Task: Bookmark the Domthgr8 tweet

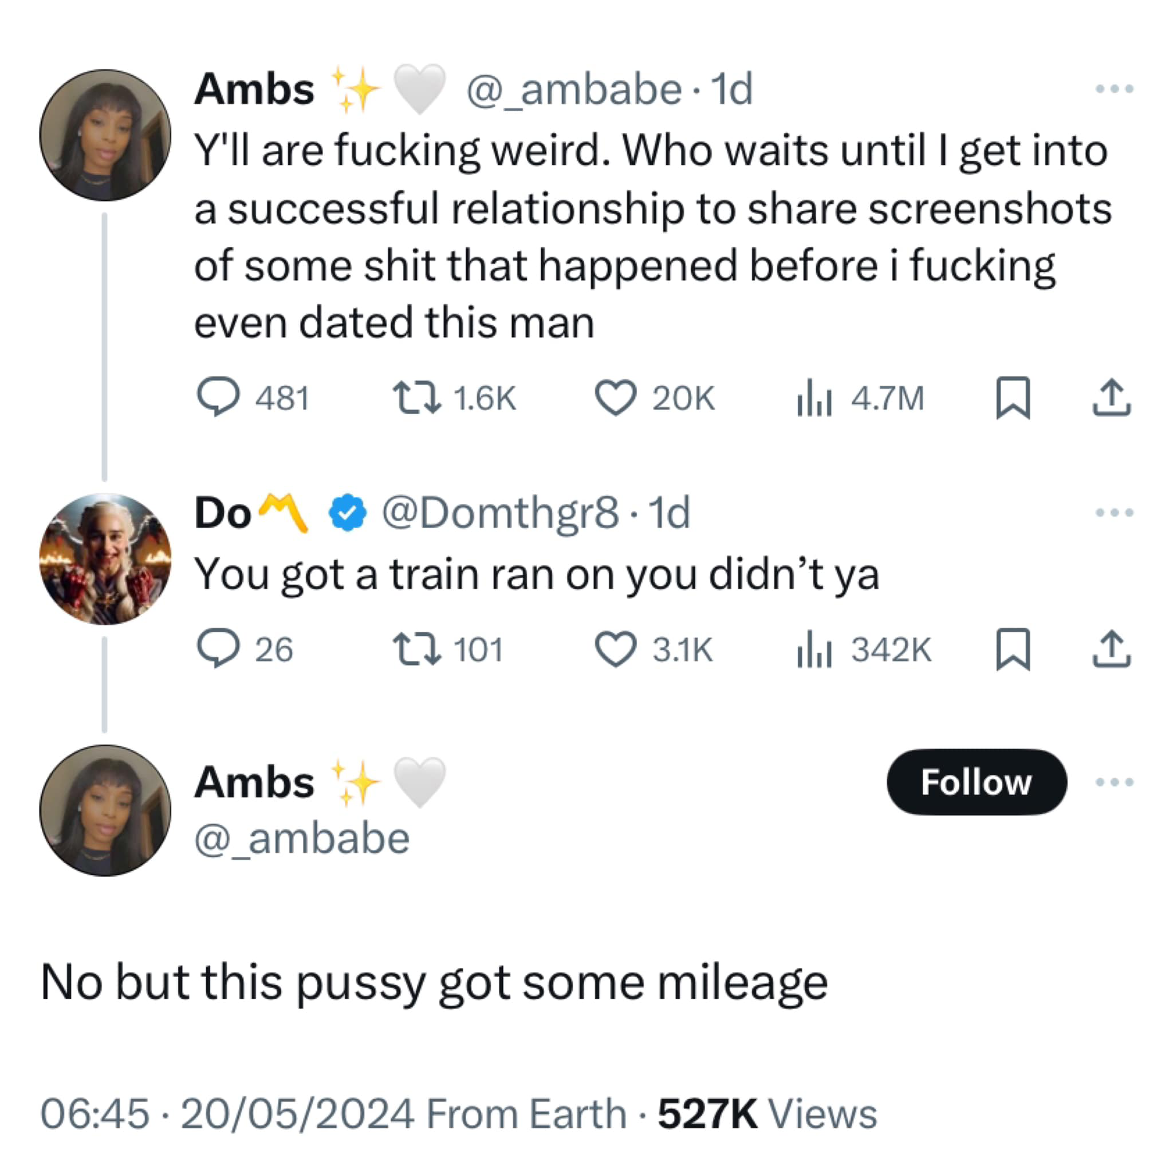Action: coord(1013,649)
